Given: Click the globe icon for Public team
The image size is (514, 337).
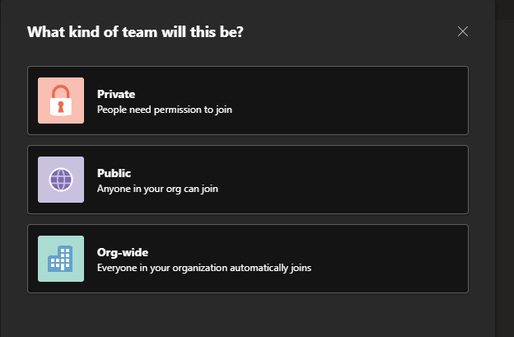Looking at the screenshot, I should pyautogui.click(x=60, y=180).
